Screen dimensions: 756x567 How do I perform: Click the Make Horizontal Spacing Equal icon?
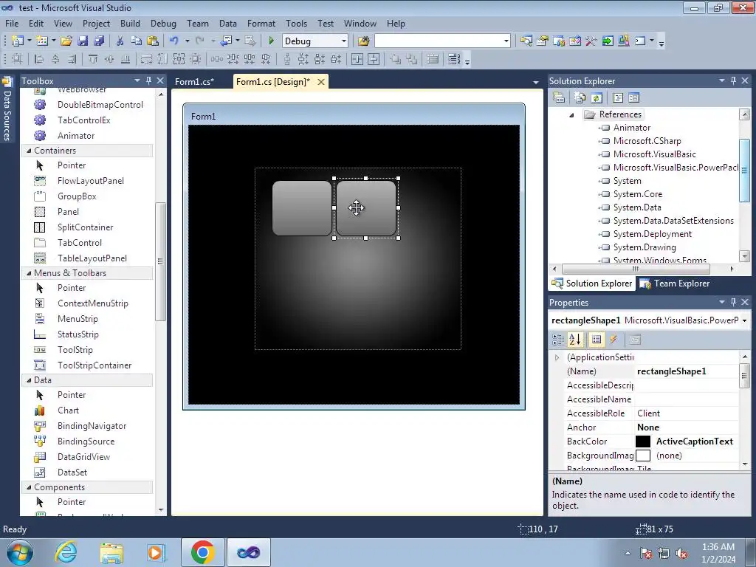(x=217, y=59)
